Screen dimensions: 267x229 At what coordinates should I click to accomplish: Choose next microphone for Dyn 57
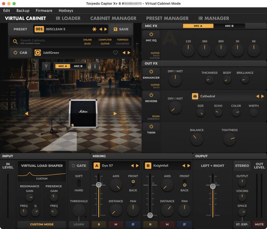pyautogui.click(x=137, y=166)
